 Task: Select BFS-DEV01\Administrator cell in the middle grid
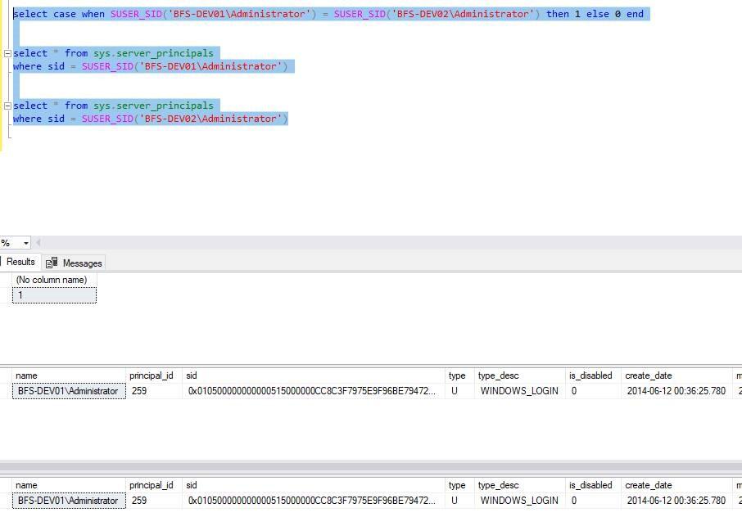(69, 391)
